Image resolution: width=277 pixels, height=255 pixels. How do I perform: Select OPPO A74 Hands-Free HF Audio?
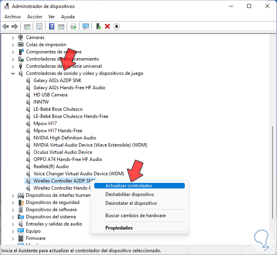[x=68, y=159]
